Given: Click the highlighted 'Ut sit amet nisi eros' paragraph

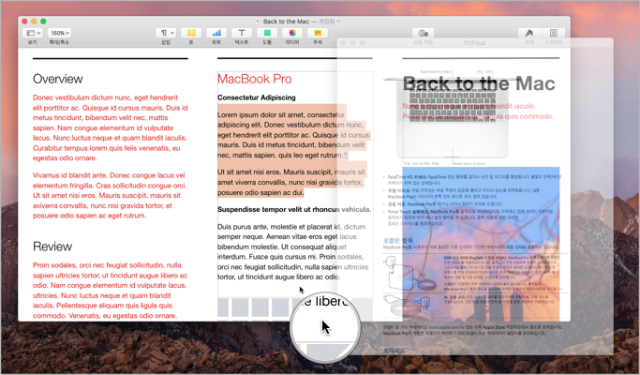Looking at the screenshot, I should [x=291, y=182].
